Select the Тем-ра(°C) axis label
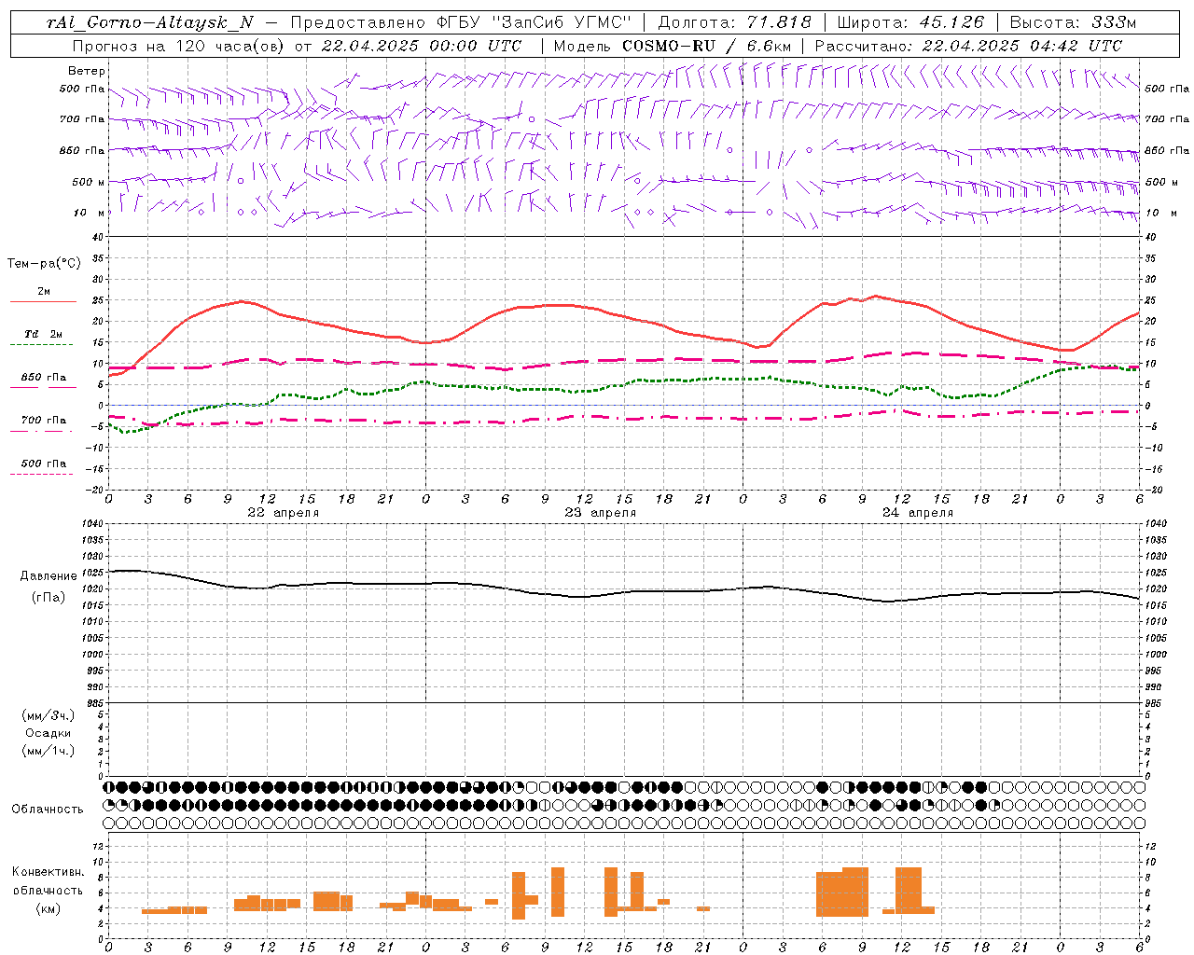Viewport: 1194px width, 955px height. tap(44, 263)
